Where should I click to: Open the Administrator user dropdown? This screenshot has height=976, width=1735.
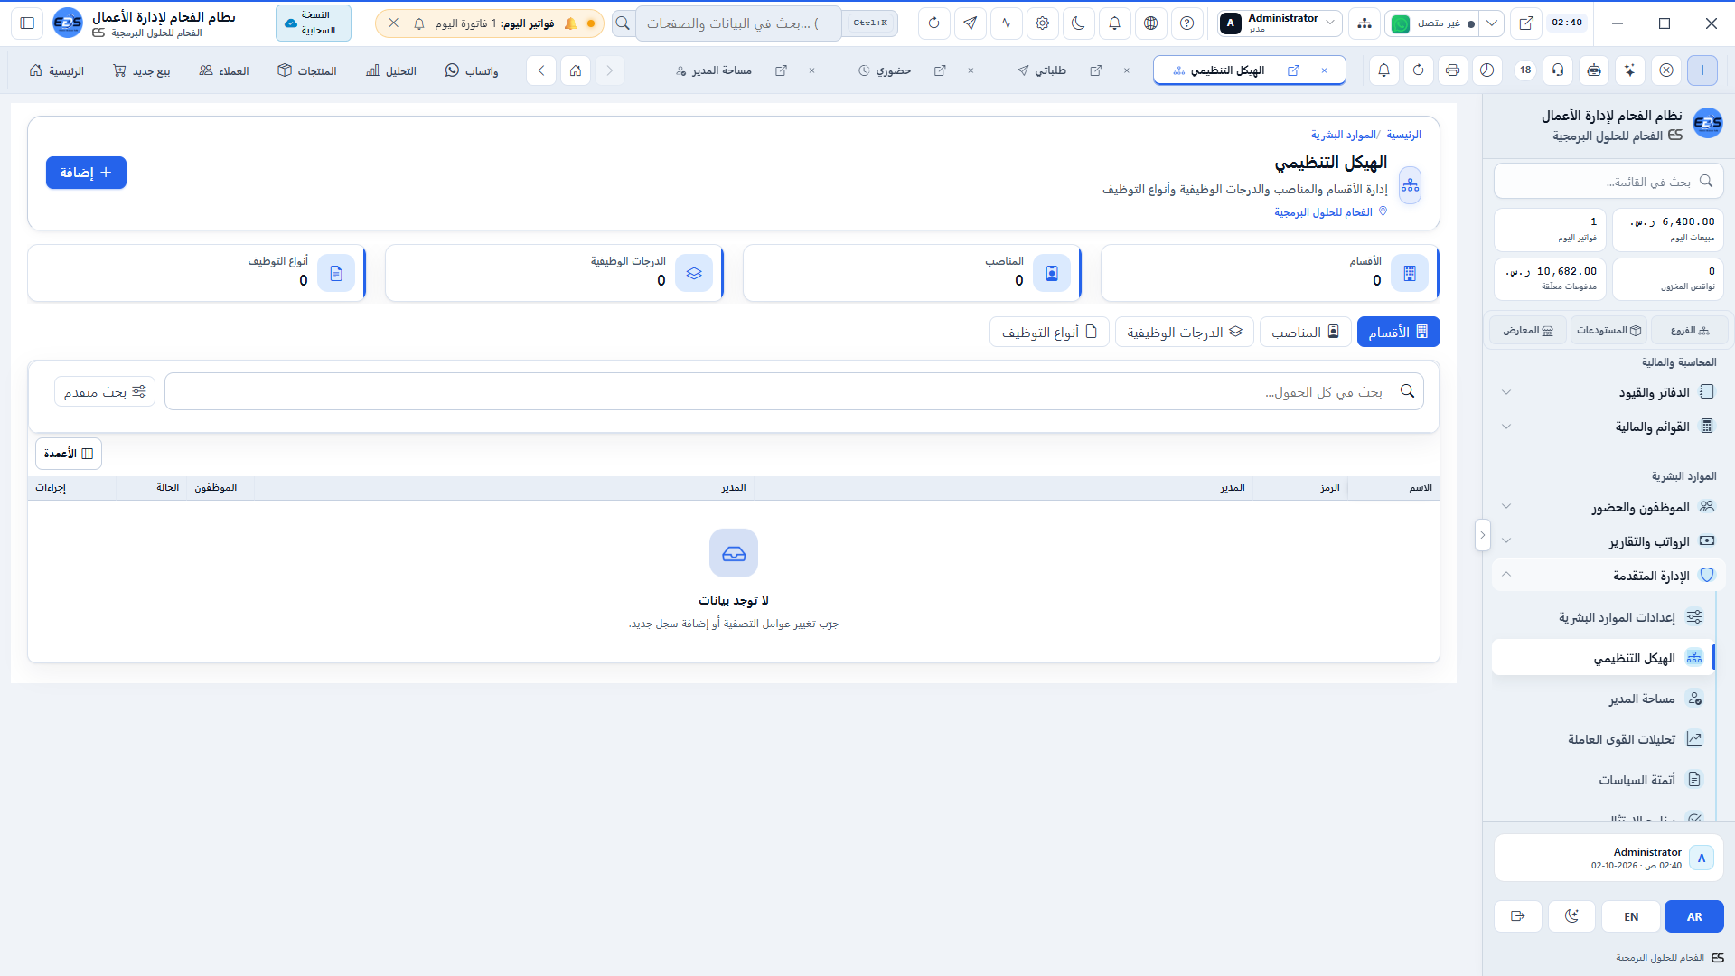pos(1279,23)
